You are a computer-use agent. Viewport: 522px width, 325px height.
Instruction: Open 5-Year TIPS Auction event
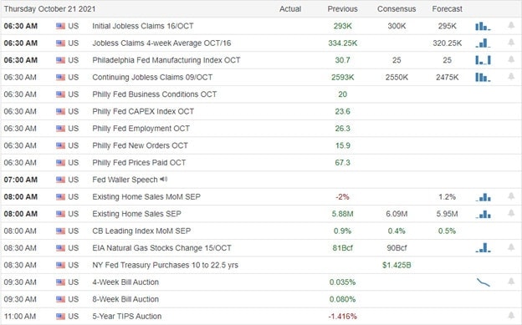(x=127, y=317)
